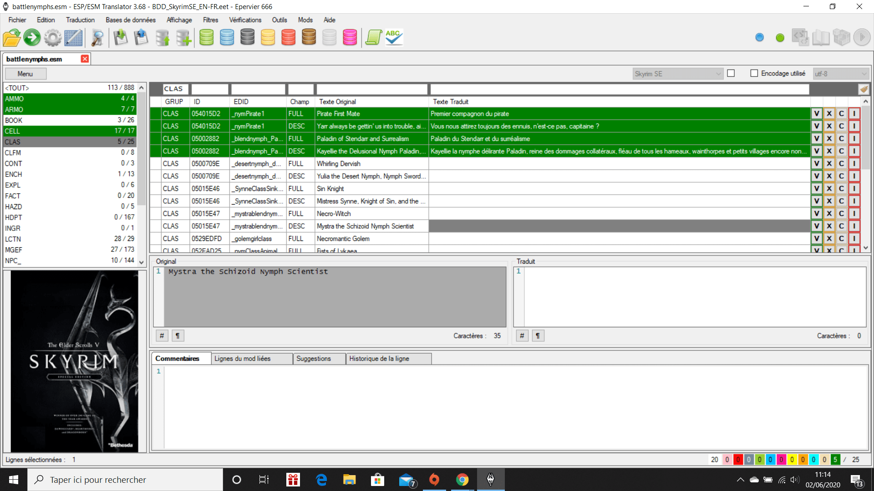Open the search magnifier tool

point(97,38)
